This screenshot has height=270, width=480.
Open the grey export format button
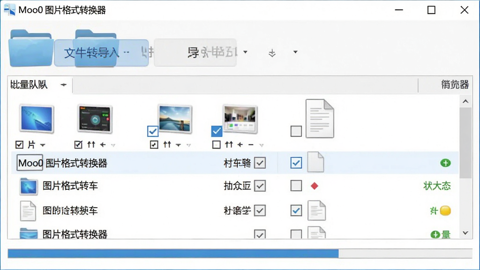[195, 52]
